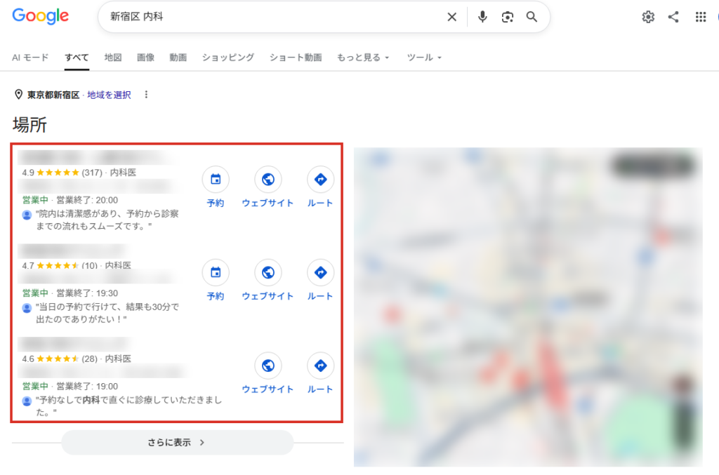Click the 4.9 rating with (317) reviews
The width and height of the screenshot is (719, 475).
(62, 173)
